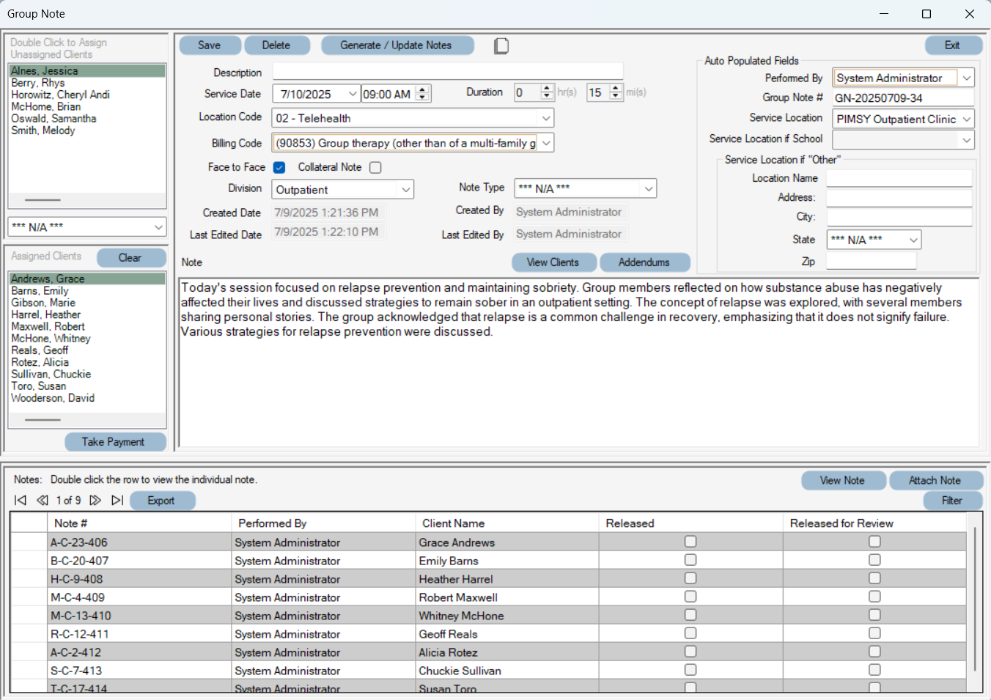Click the copy note document icon
This screenshot has height=700, width=991.
(x=501, y=45)
